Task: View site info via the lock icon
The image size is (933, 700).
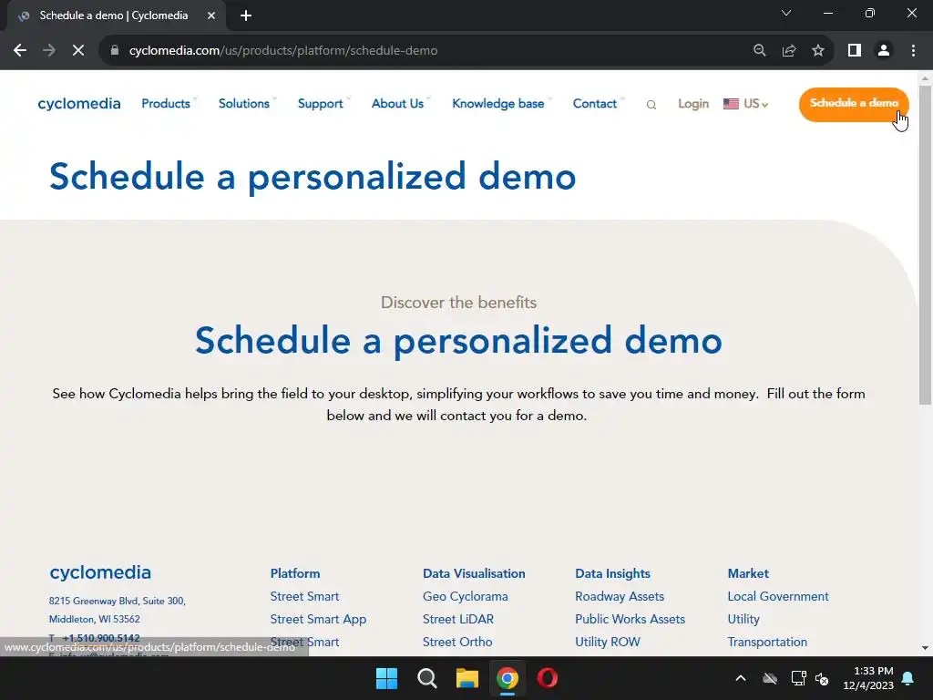Action: [x=115, y=51]
